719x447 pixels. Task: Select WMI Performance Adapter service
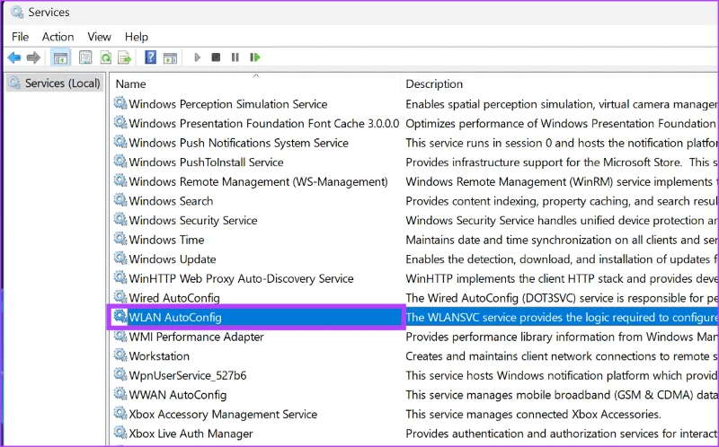pos(196,337)
